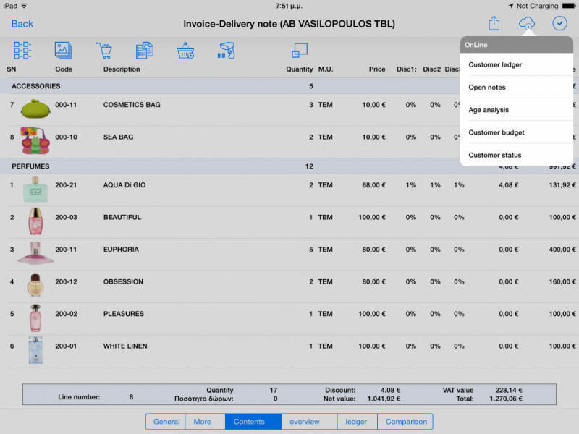
Task: Click the Wi-Fi status icon
Action: [24, 6]
